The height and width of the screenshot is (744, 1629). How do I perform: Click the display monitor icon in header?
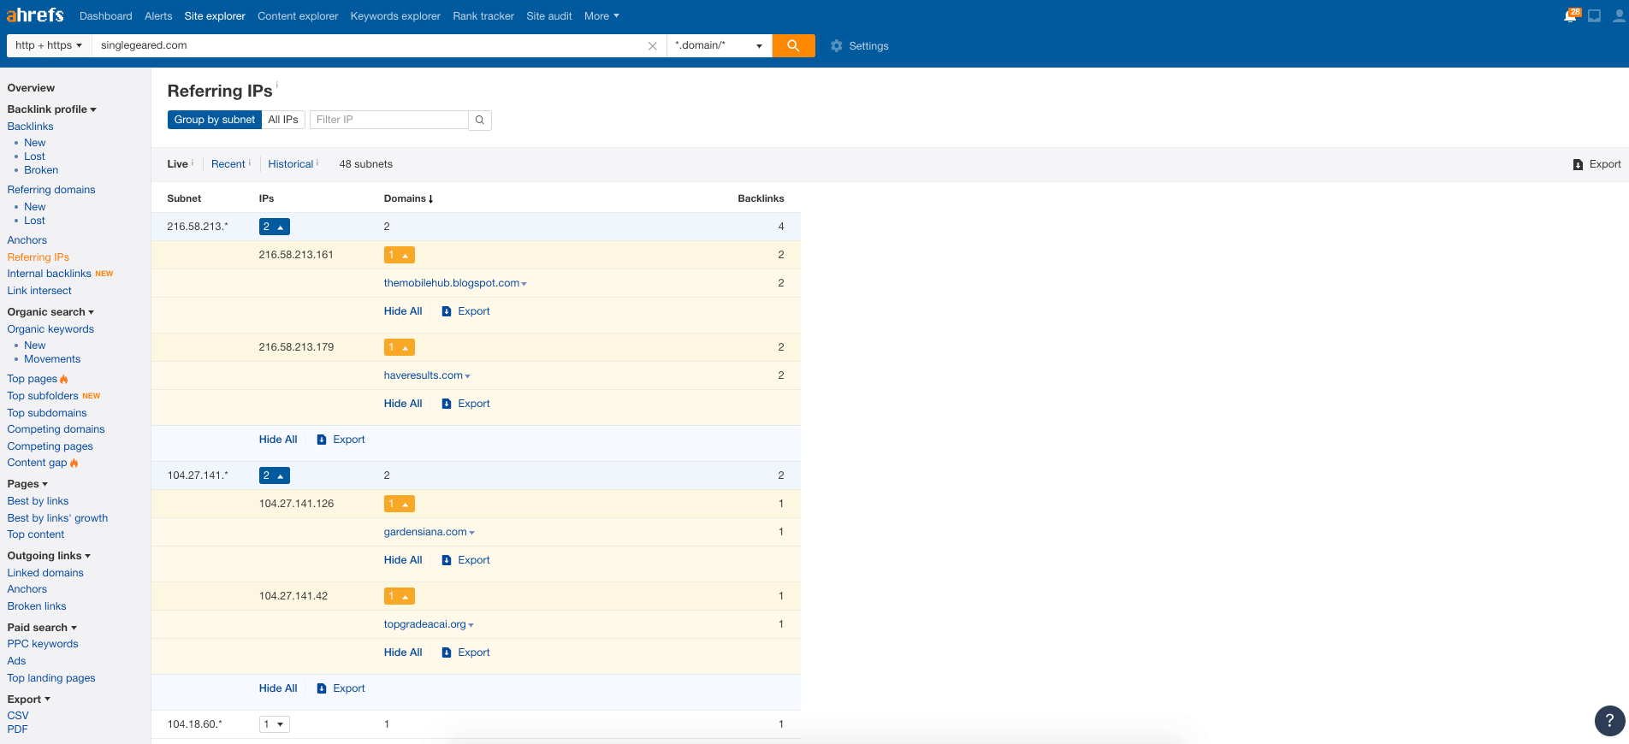[1595, 15]
